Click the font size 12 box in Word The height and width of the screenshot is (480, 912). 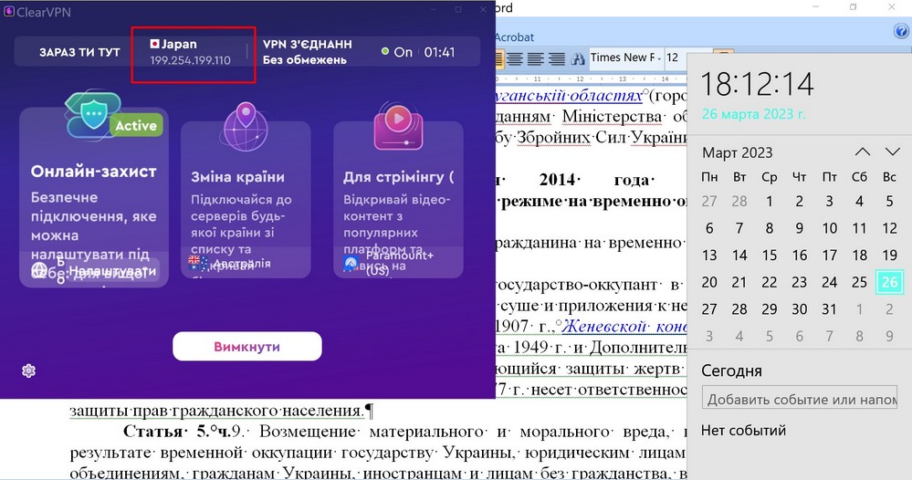[676, 57]
